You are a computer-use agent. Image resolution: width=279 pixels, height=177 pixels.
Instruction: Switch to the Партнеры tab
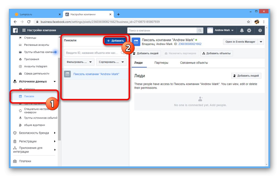coord(161,63)
